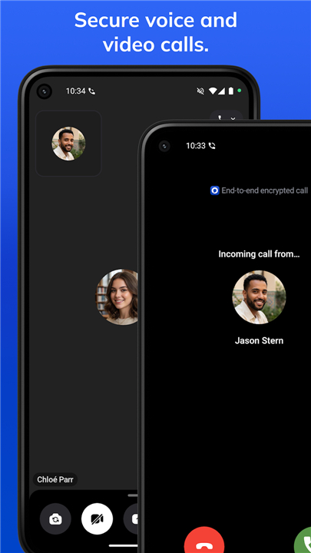Image resolution: width=311 pixels, height=553 pixels.
Task: Click the Chloé Parr name label
Action: (55, 479)
